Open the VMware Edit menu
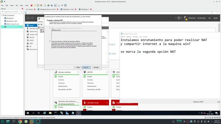Viewport: 221px width, 124px height. (7, 6)
